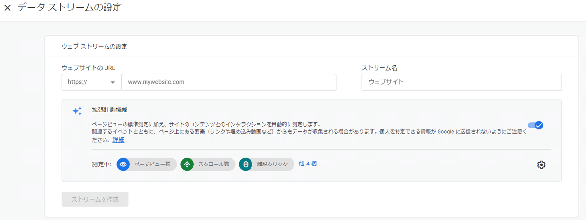Click the 詳細 link
Viewport: 586px width, 220px height.
118,140
